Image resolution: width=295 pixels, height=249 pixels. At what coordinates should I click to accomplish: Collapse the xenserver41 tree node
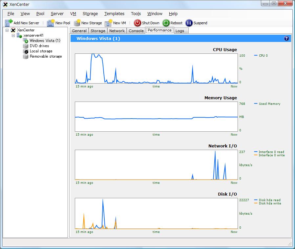(13, 35)
